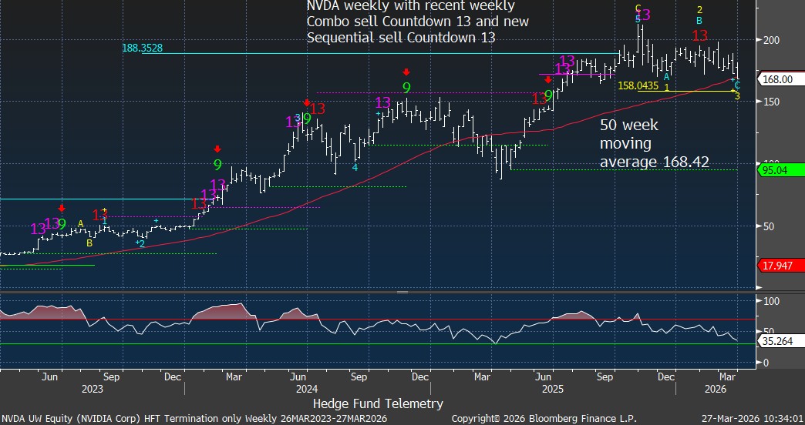805x425 pixels.
Task: Click the red arrow above the late 2024 green 9
Action: pos(406,72)
